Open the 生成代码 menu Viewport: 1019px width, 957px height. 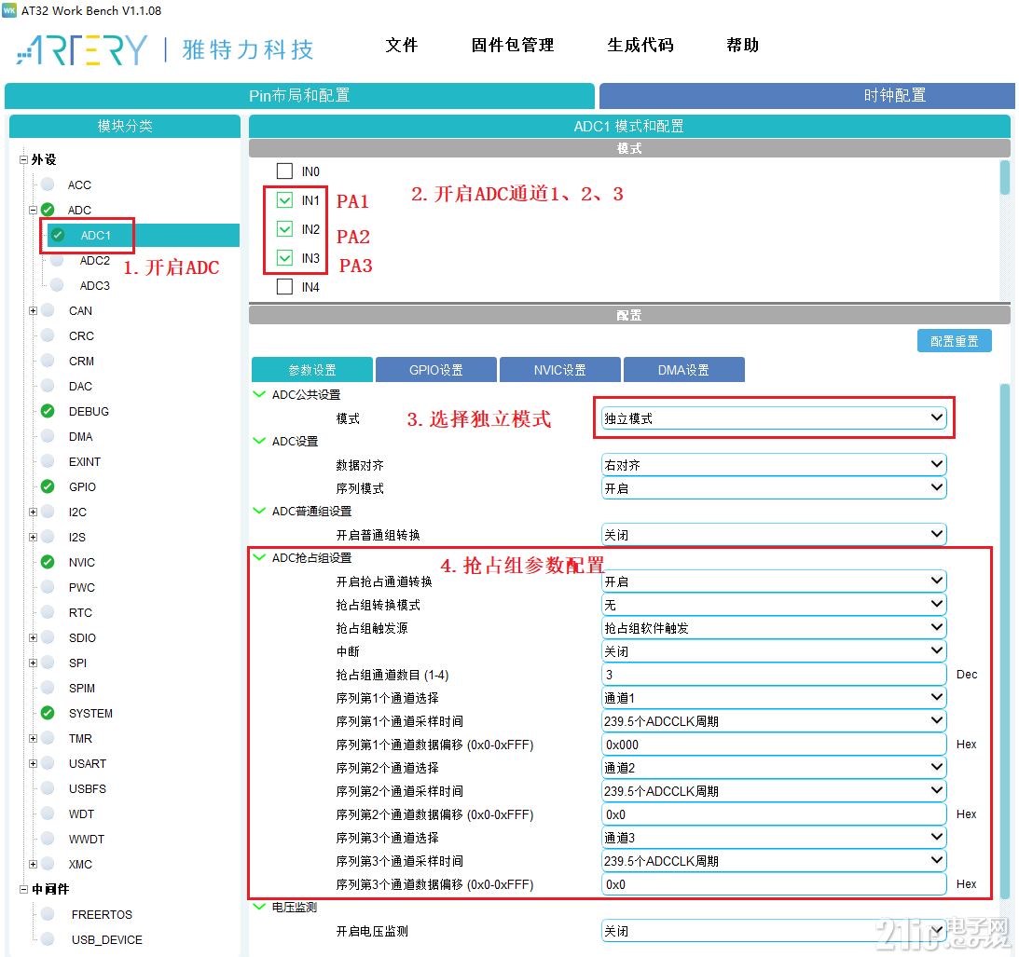click(640, 45)
